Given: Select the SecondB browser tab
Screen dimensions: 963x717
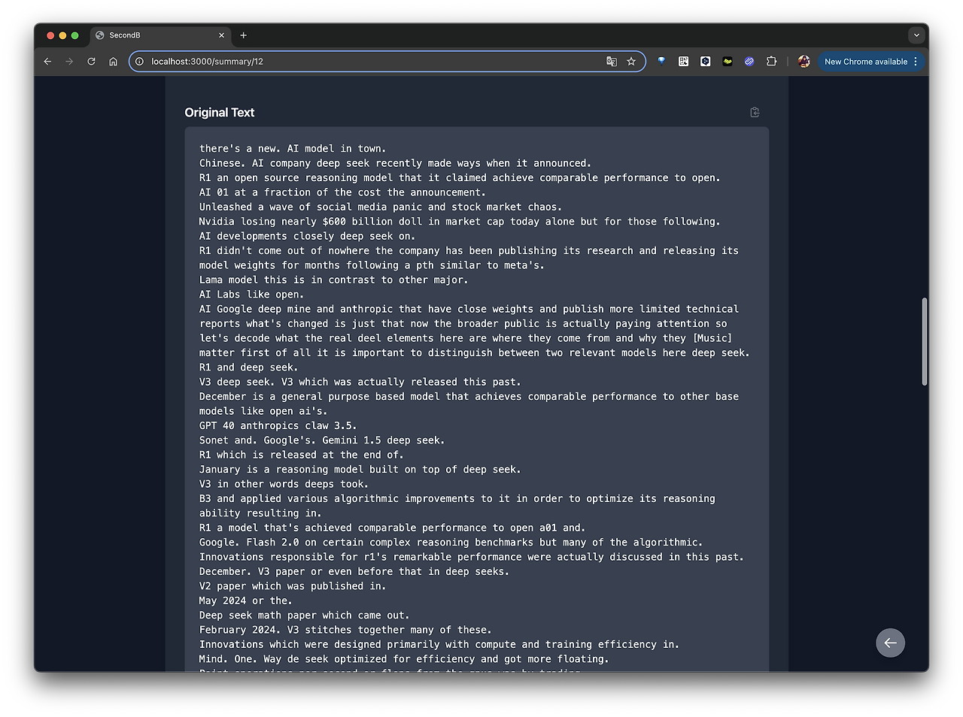Looking at the screenshot, I should click(x=161, y=35).
